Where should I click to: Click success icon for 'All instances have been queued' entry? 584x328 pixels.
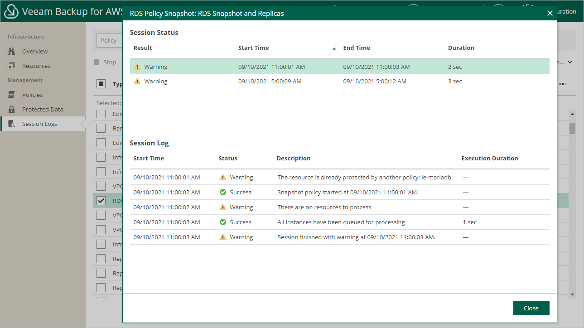tap(222, 222)
